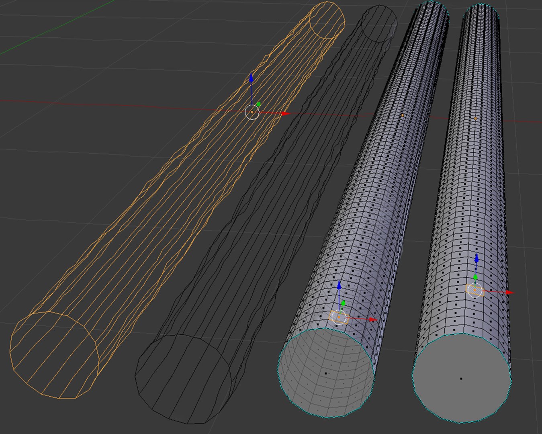This screenshot has height=434, width=542.
Task: Select the far end ring of the black wireframe cylinder
Action: tap(379, 24)
